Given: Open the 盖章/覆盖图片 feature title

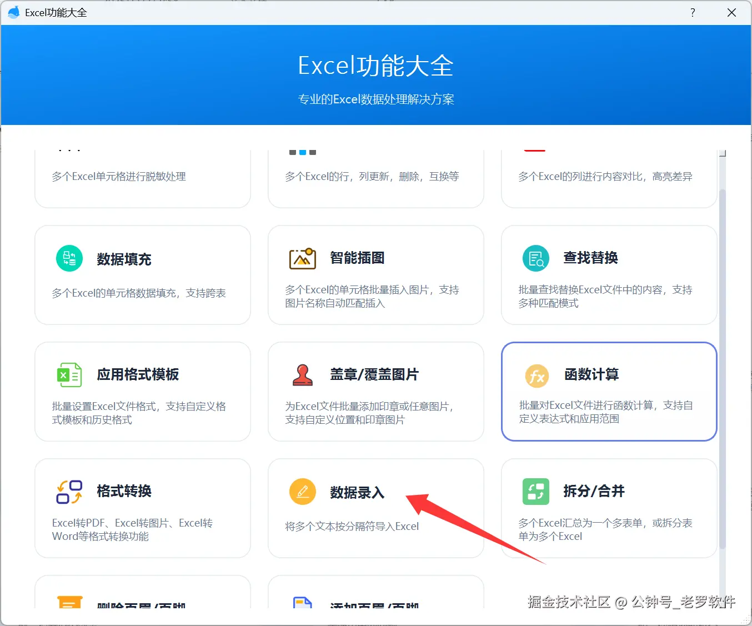Looking at the screenshot, I should [374, 374].
